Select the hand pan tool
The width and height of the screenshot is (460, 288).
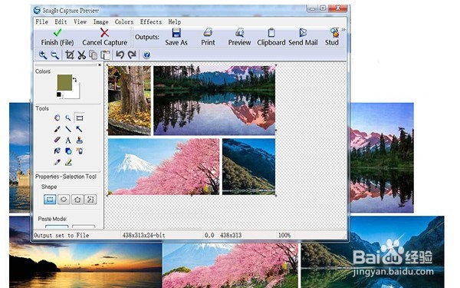[58, 118]
